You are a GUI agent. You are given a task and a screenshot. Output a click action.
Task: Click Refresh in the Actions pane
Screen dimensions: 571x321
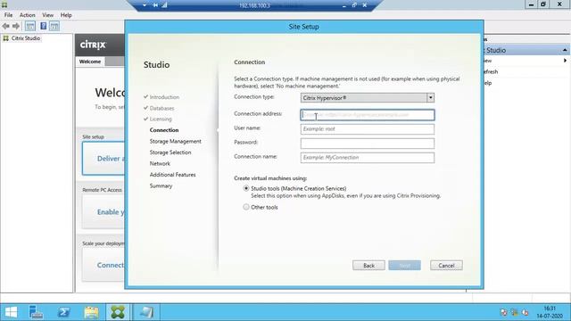[490, 71]
